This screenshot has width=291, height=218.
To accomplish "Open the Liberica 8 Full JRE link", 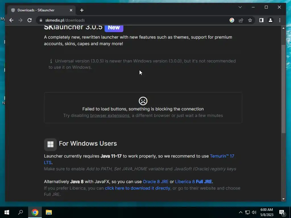I will coord(193,182).
